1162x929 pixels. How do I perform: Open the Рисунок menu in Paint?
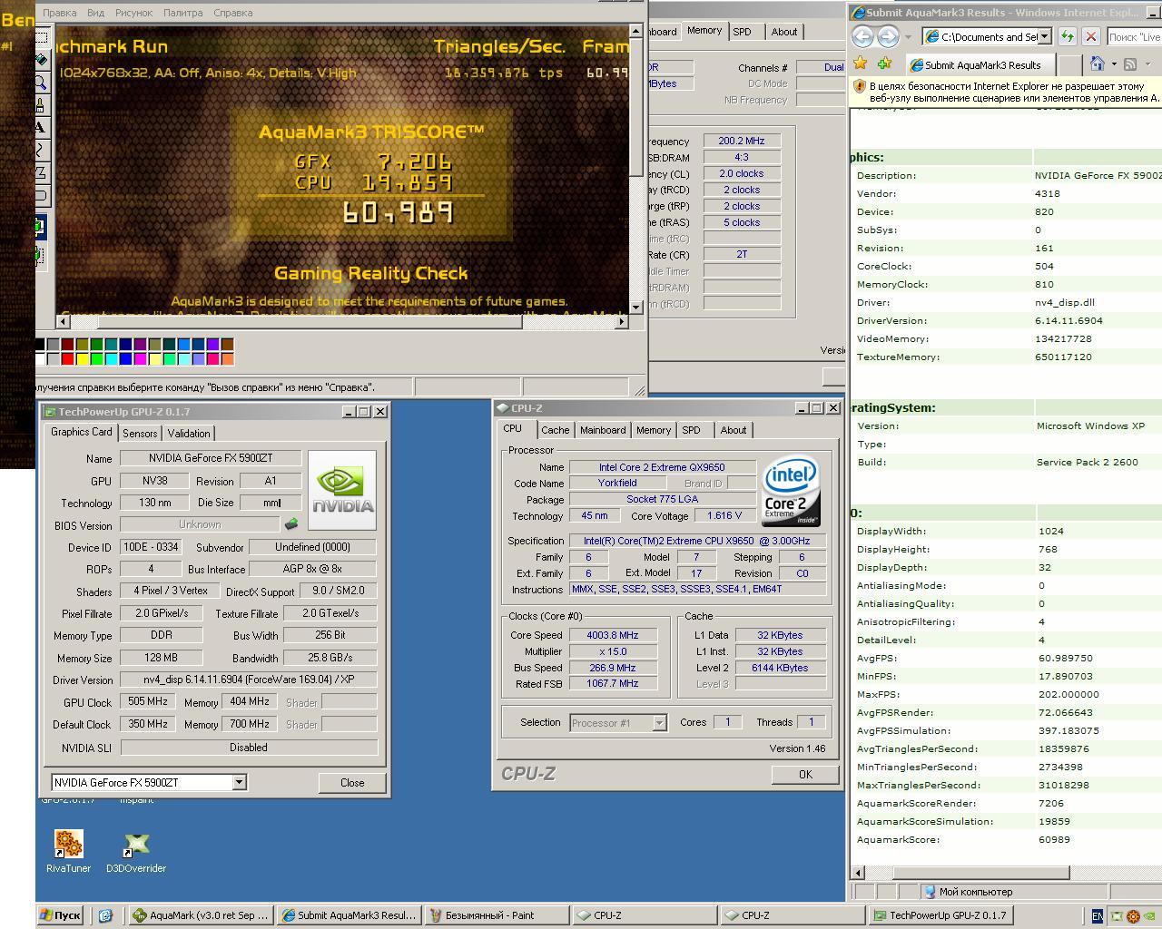[133, 13]
